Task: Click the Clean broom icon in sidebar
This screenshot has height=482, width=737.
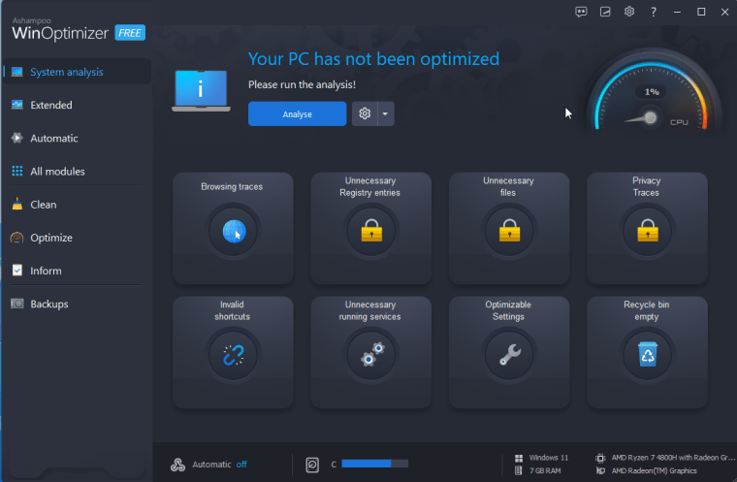Action: (x=17, y=204)
